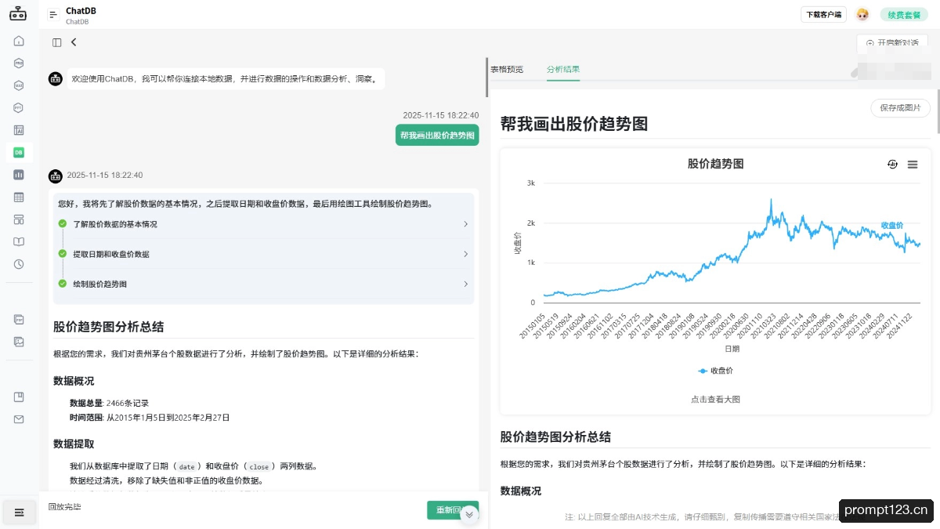Select the PPT hexagon sidebar icon
Viewport: 940px width, 529px height.
tap(19, 107)
